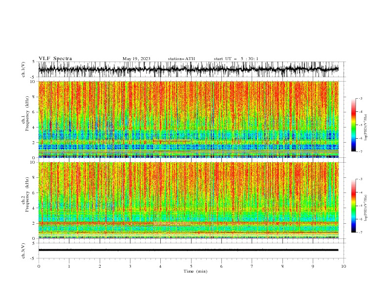Click the time axis tick label "3"
The height and width of the screenshot is (299, 387).
(130, 266)
